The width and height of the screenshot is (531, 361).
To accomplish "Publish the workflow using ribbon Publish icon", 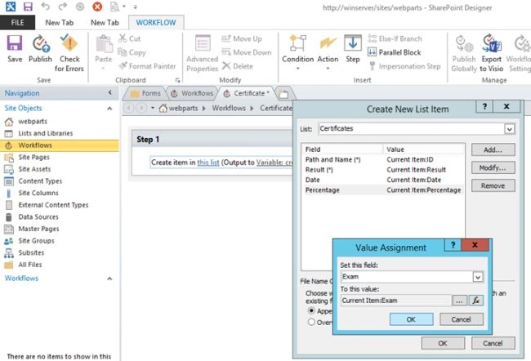I will [x=40, y=49].
